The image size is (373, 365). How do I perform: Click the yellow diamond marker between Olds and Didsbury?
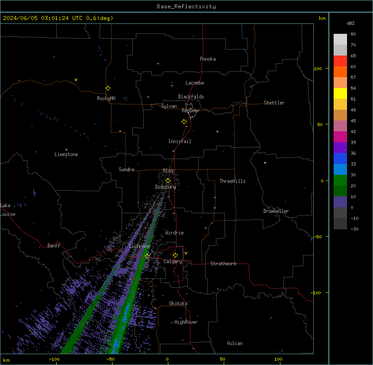[x=168, y=181]
